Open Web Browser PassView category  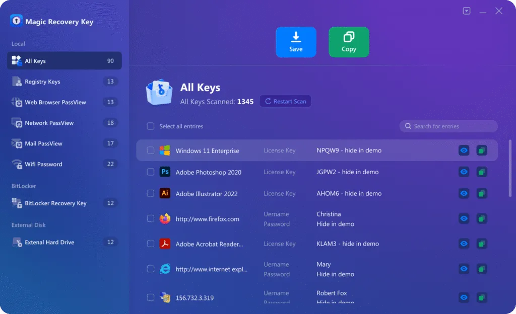pyautogui.click(x=64, y=102)
